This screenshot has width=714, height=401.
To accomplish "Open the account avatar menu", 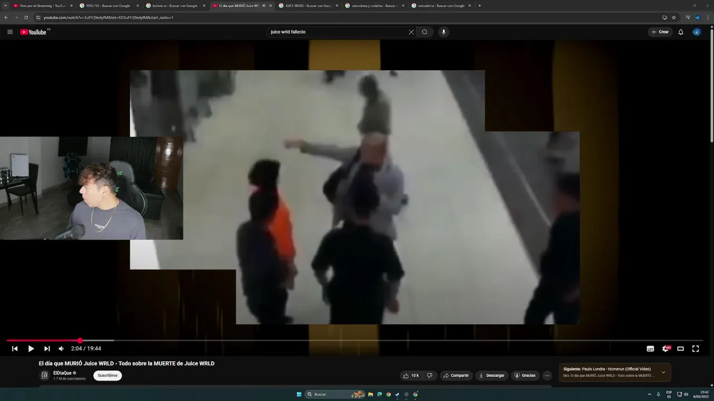I will (x=697, y=32).
